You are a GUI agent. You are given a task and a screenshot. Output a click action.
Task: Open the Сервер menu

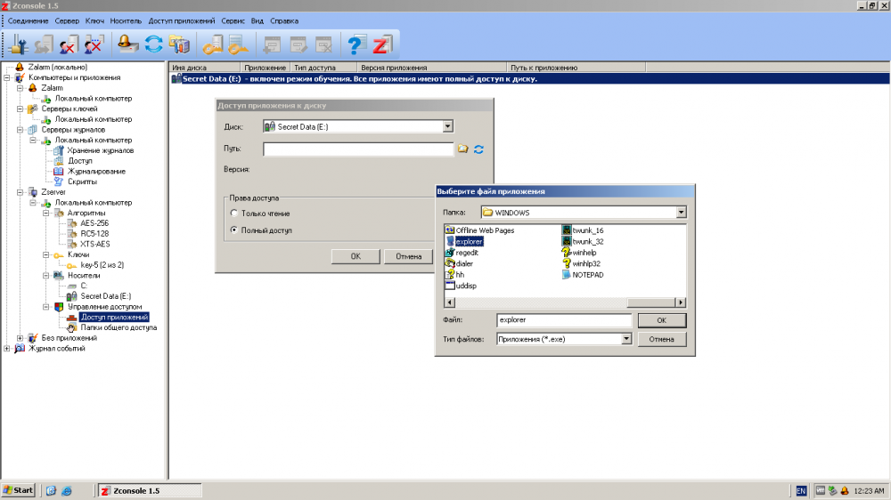point(67,21)
